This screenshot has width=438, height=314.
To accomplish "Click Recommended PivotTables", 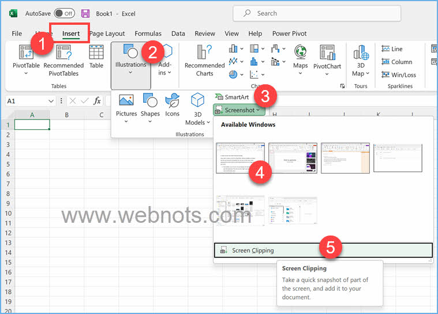I will [63, 61].
